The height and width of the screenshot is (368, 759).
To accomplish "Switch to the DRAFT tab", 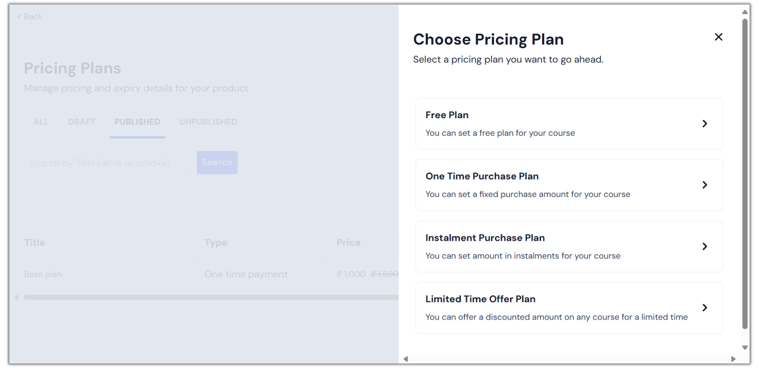I will (82, 122).
